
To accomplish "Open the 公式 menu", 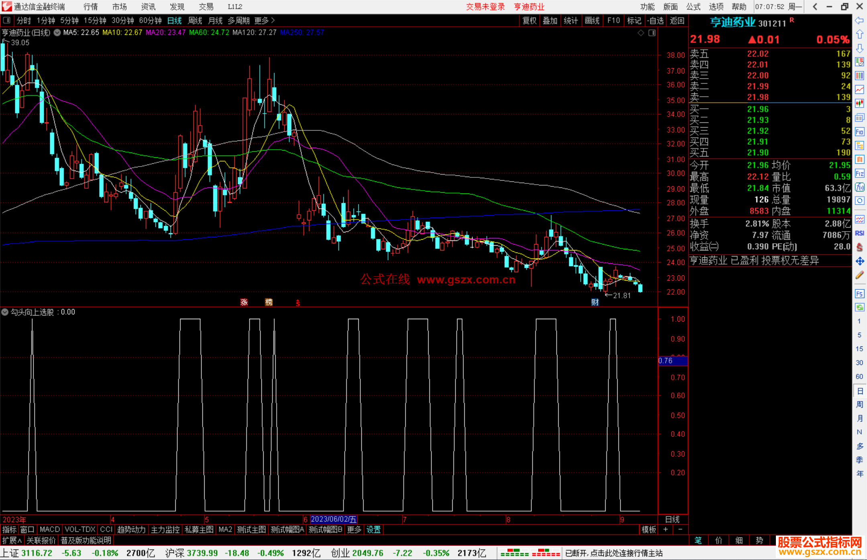I will tap(693, 7).
